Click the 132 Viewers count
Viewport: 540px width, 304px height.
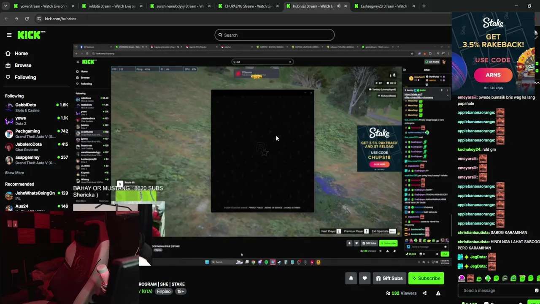pos(401,293)
